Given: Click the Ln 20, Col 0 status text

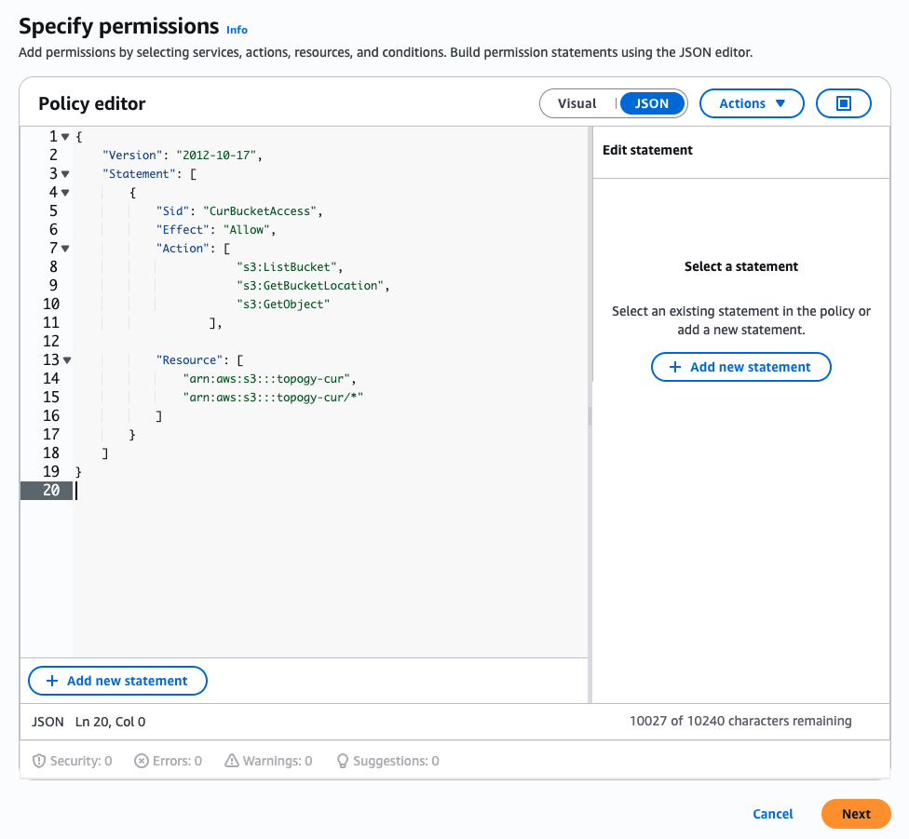Looking at the screenshot, I should coord(110,722).
